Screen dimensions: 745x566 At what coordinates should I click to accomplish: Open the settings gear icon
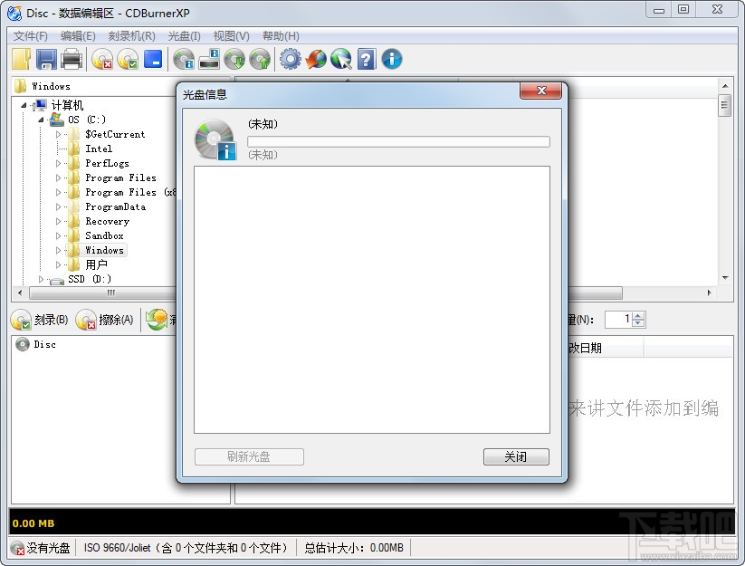290,59
